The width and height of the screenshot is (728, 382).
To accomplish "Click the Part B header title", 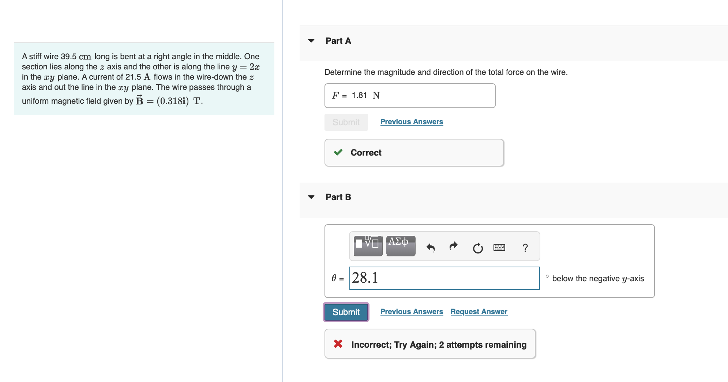I will (338, 197).
